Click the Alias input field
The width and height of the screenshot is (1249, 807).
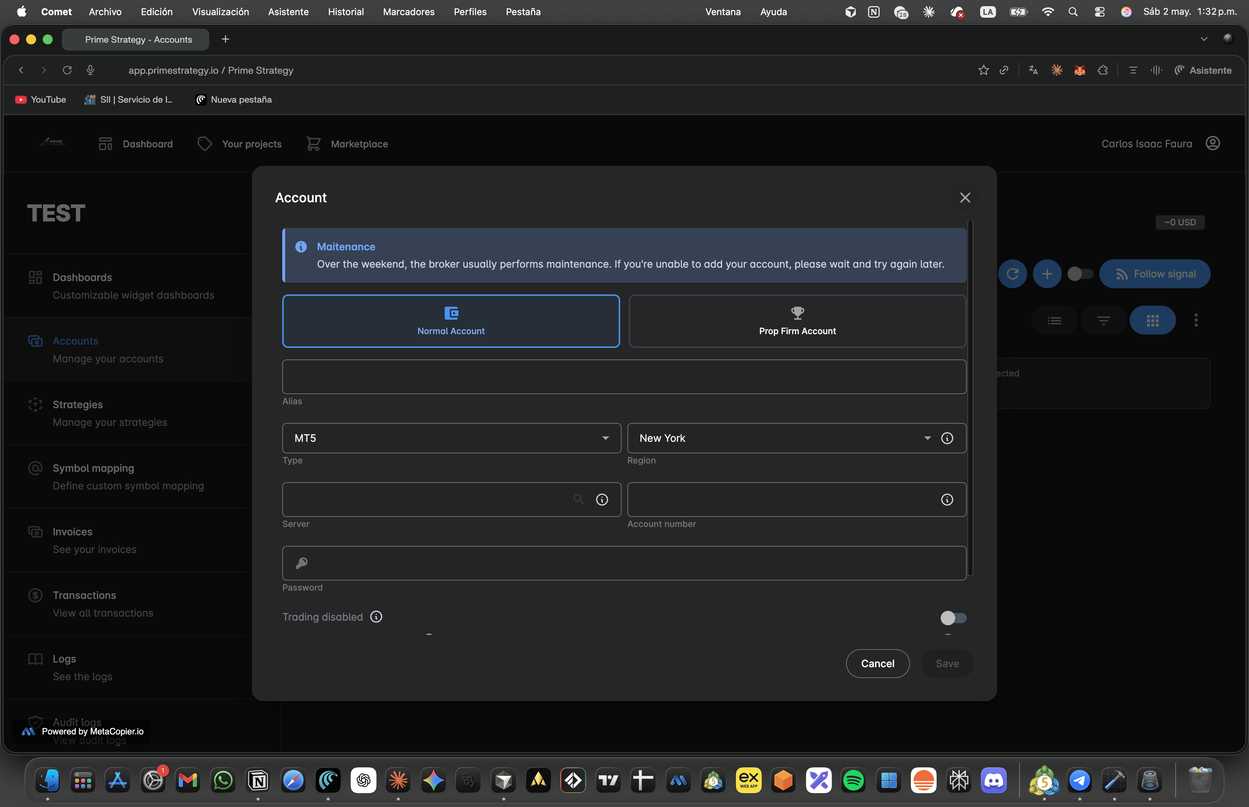pos(624,377)
